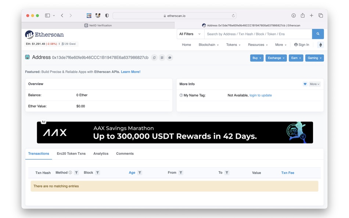Click the '0 Ether' balance value
The height and width of the screenshot is (218, 349).
(82, 95)
